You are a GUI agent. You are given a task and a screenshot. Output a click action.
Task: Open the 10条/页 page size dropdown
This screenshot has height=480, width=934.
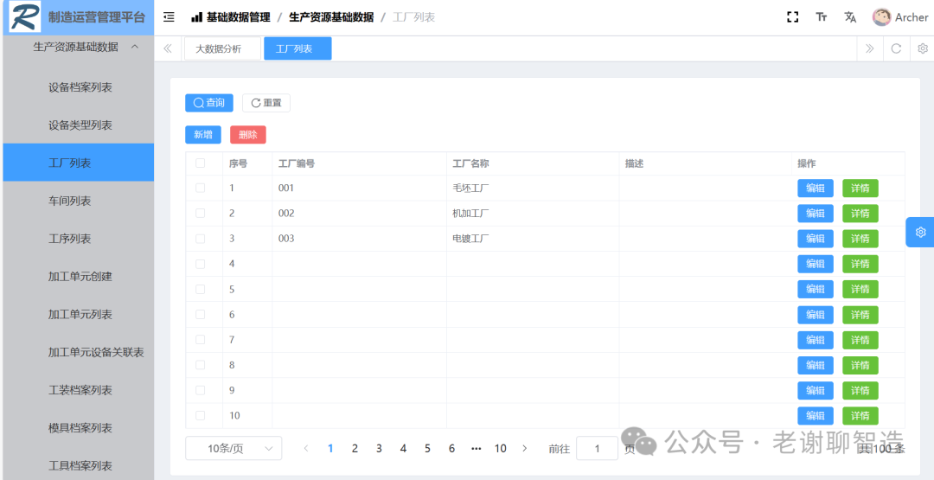[x=233, y=449]
